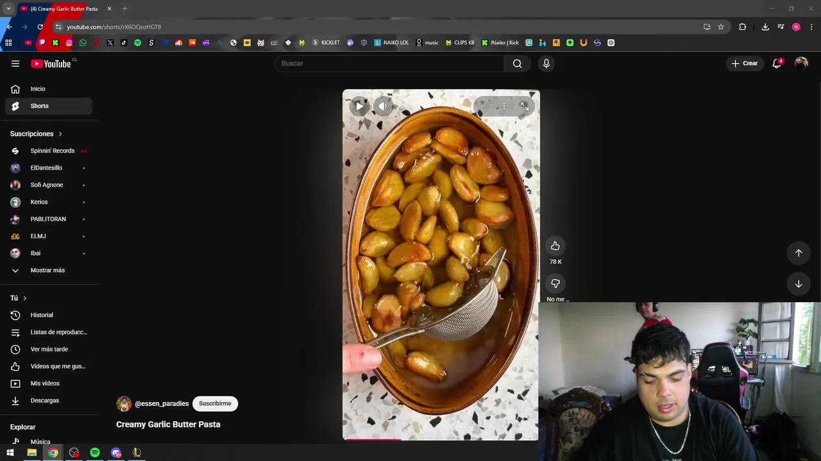This screenshot has width=821, height=461.
Task: Open Chrome three-dot menu
Action: [x=811, y=27]
